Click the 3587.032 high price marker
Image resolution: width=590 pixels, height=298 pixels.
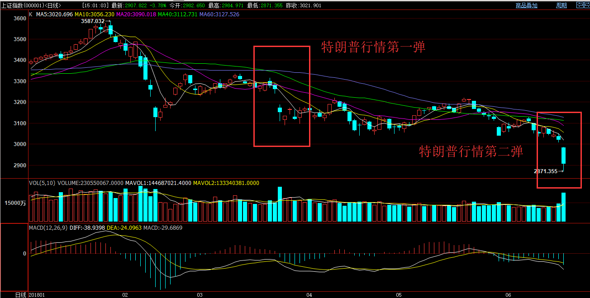(92, 21)
